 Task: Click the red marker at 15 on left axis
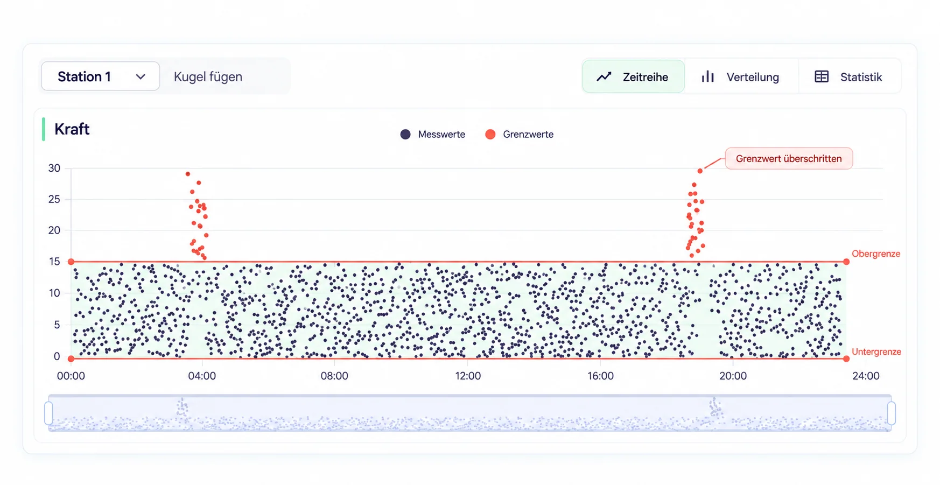71,262
